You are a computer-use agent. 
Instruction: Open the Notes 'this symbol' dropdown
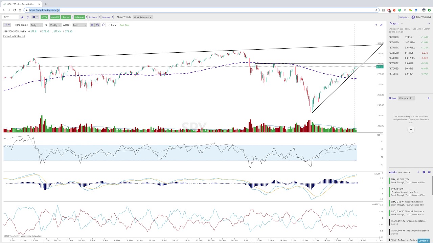406,98
